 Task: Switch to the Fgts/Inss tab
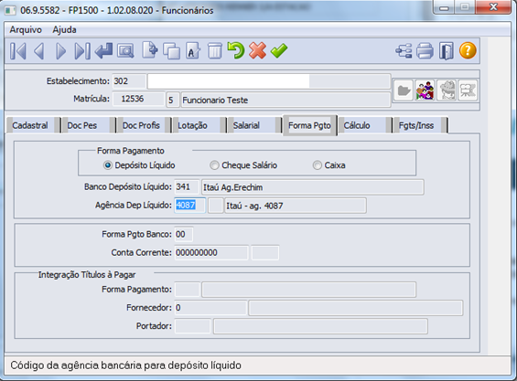pyautogui.click(x=420, y=125)
